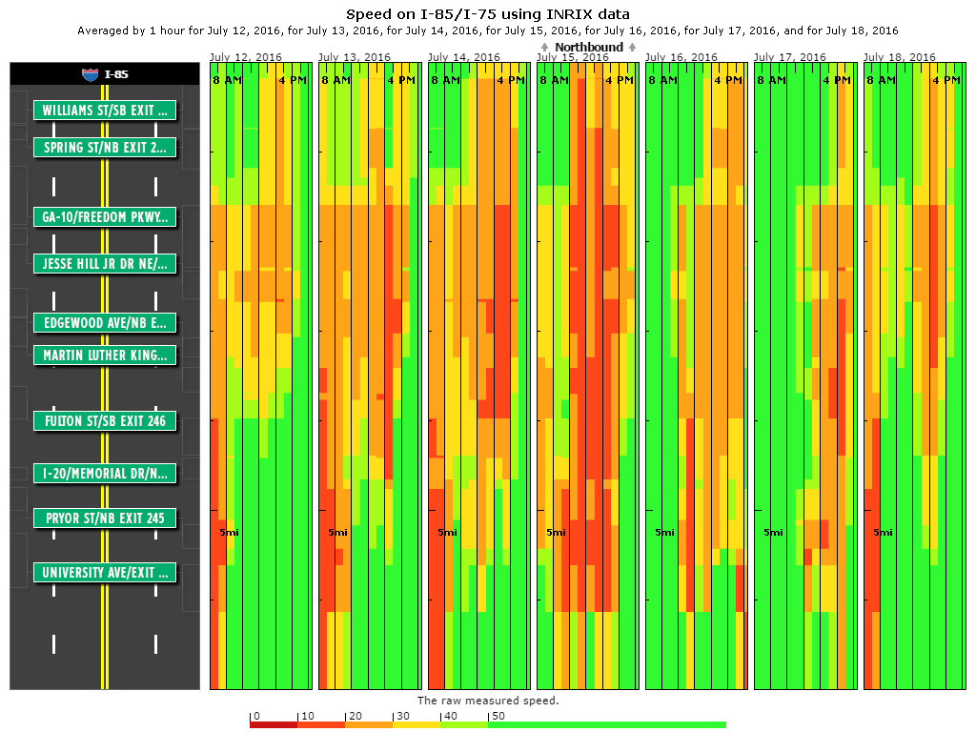Click the "4 PM" label in July 15 panel

click(x=620, y=80)
